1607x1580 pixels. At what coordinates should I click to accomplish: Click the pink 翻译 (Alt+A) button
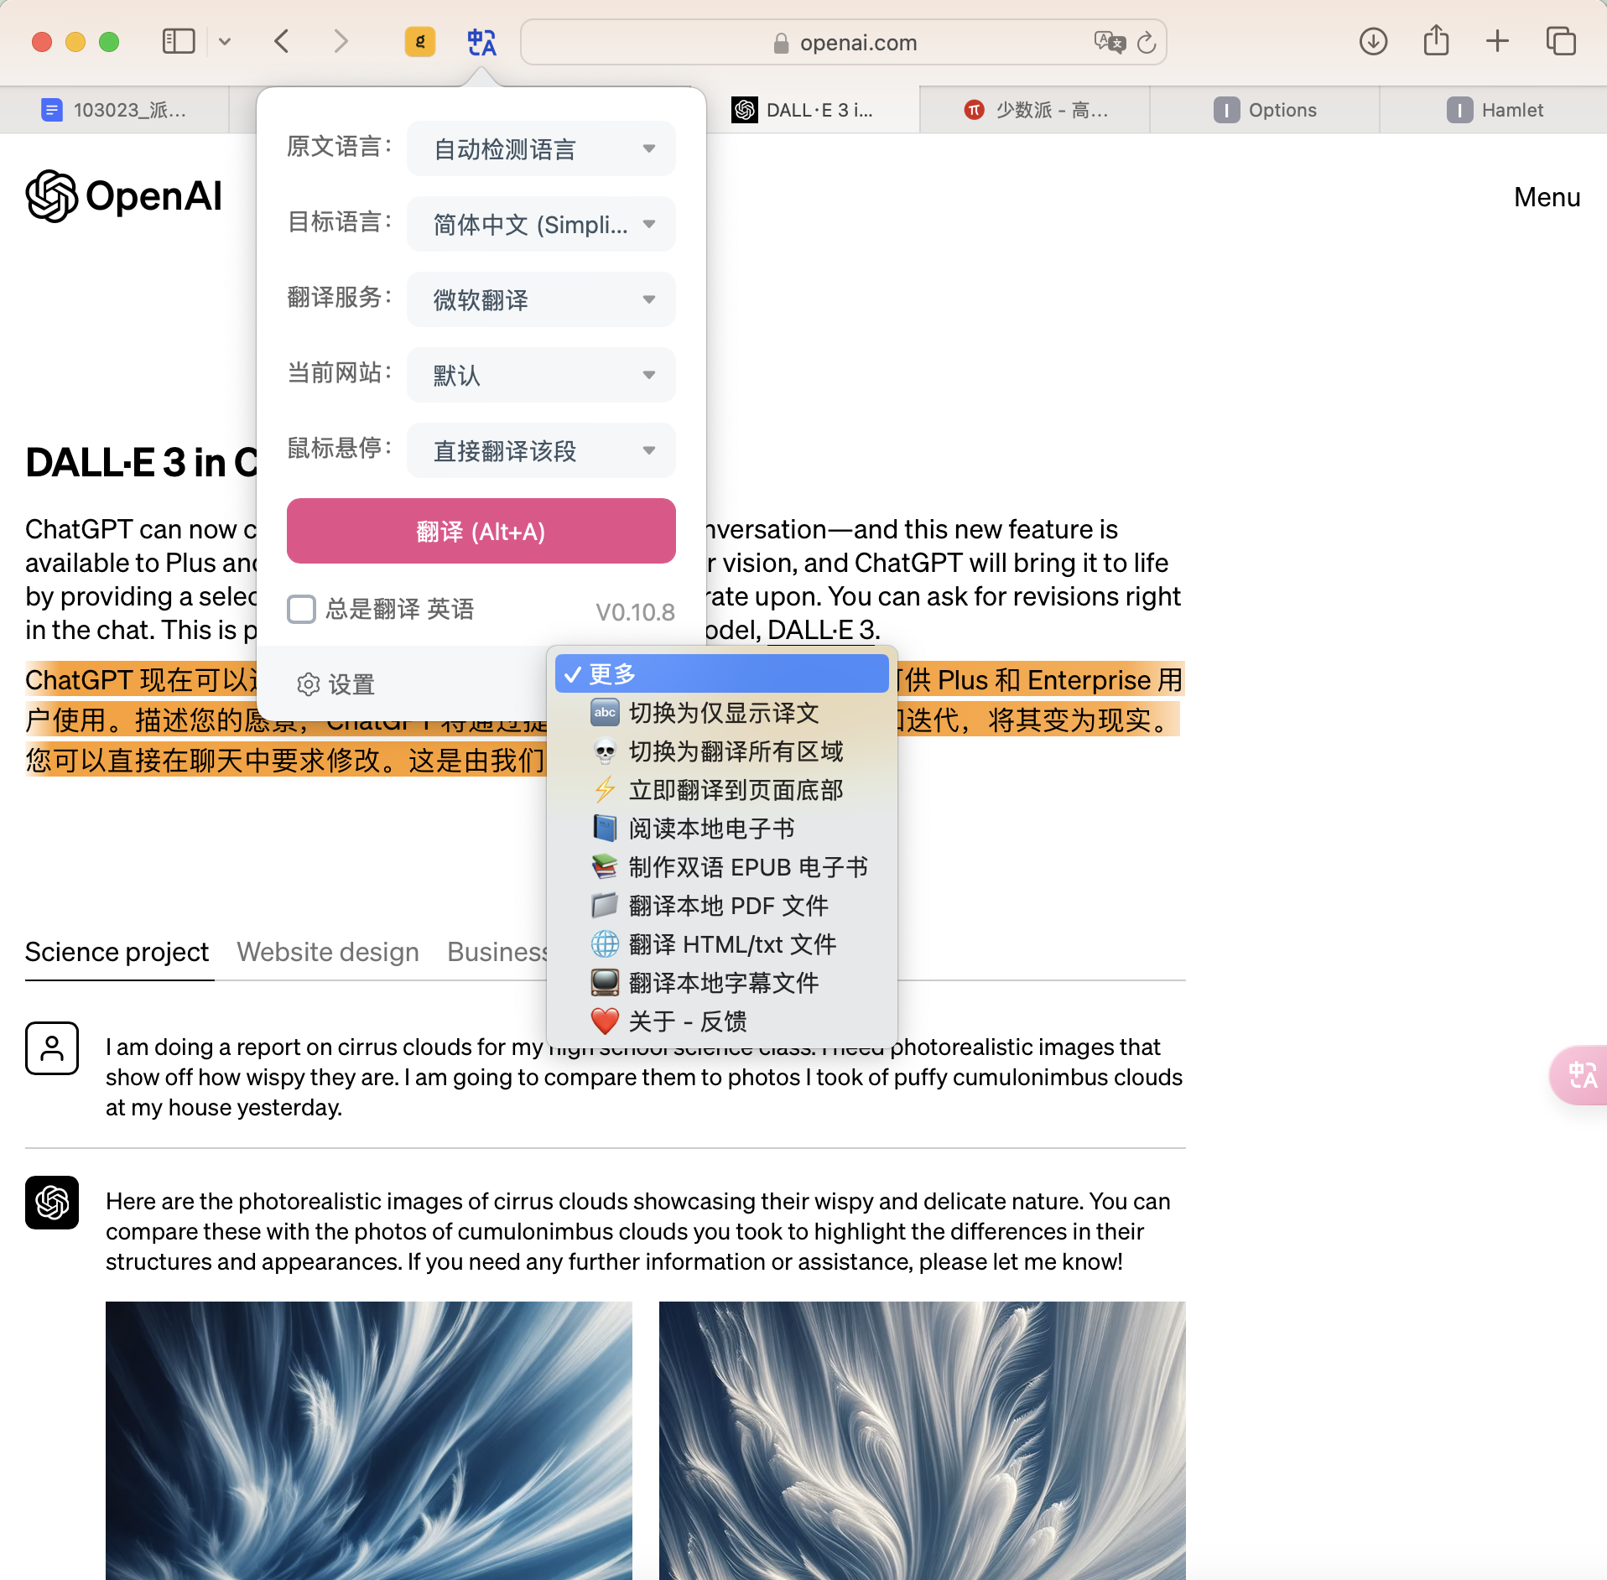481,531
